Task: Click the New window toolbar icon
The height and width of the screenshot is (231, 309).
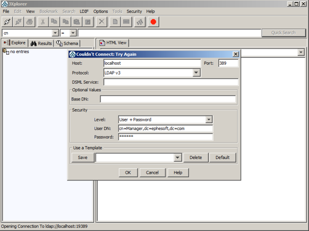Action: 126,22
